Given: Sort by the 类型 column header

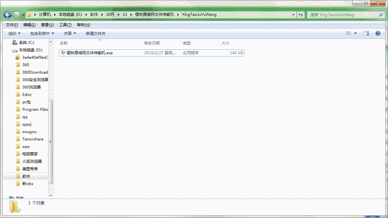Looking at the screenshot, I should (x=200, y=43).
